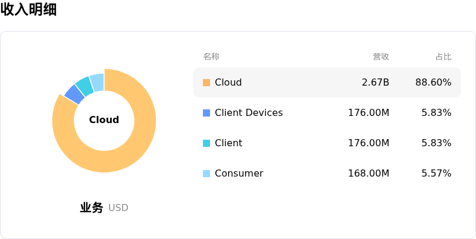This screenshot has width=476, height=239.
Task: Select the 业务 label under the chart
Action: click(92, 207)
